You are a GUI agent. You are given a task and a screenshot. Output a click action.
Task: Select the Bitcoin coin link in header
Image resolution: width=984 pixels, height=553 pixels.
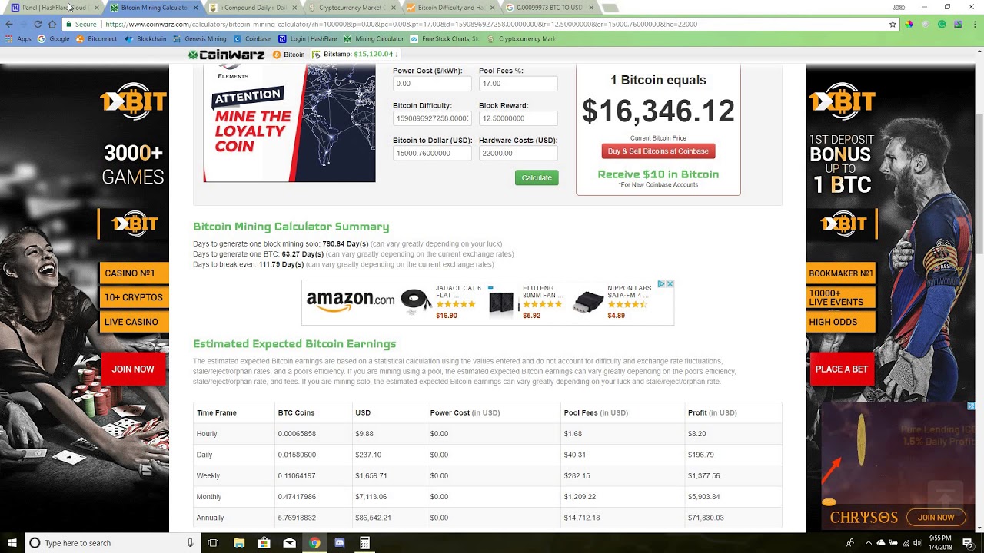pyautogui.click(x=289, y=55)
